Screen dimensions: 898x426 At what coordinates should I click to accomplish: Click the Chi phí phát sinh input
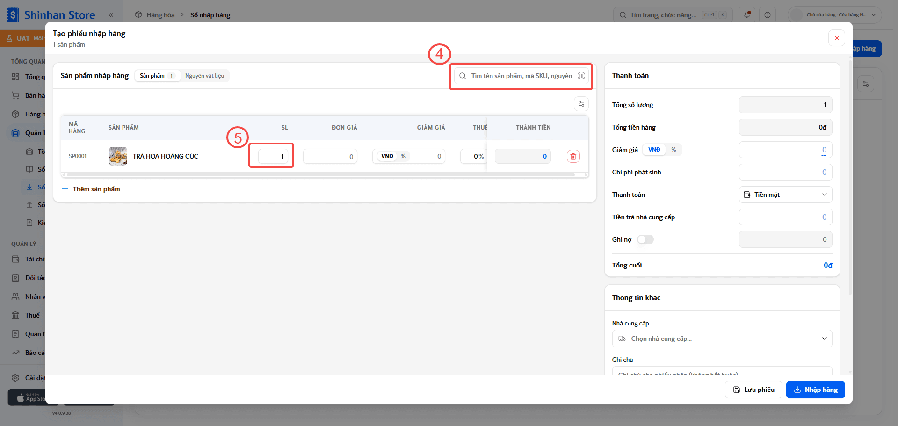tap(786, 172)
